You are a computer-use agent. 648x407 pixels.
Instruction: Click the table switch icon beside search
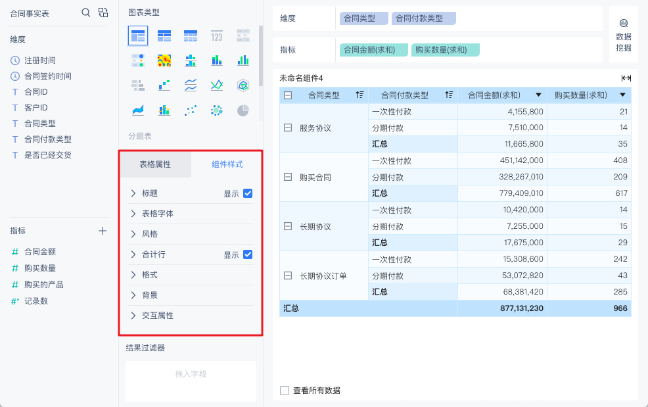point(103,13)
